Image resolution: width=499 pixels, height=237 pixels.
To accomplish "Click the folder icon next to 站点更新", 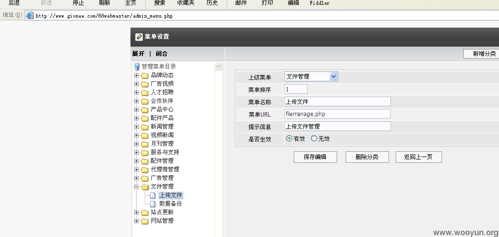I will point(145,213).
